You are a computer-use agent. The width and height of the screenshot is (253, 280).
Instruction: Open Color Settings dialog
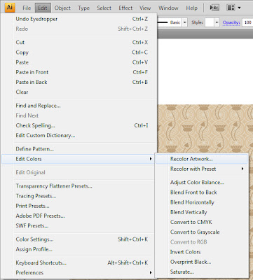tap(79, 239)
